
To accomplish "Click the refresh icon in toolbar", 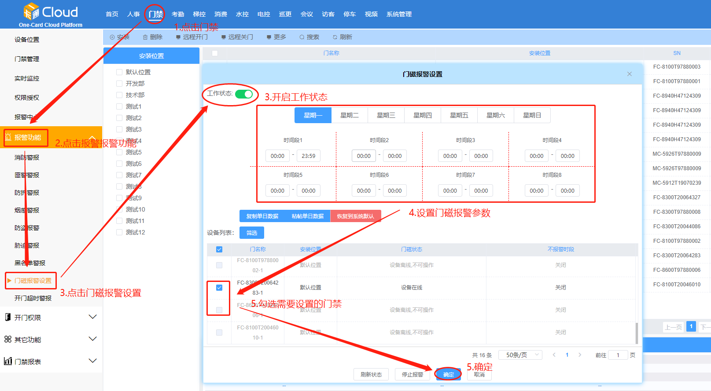I will tap(335, 37).
